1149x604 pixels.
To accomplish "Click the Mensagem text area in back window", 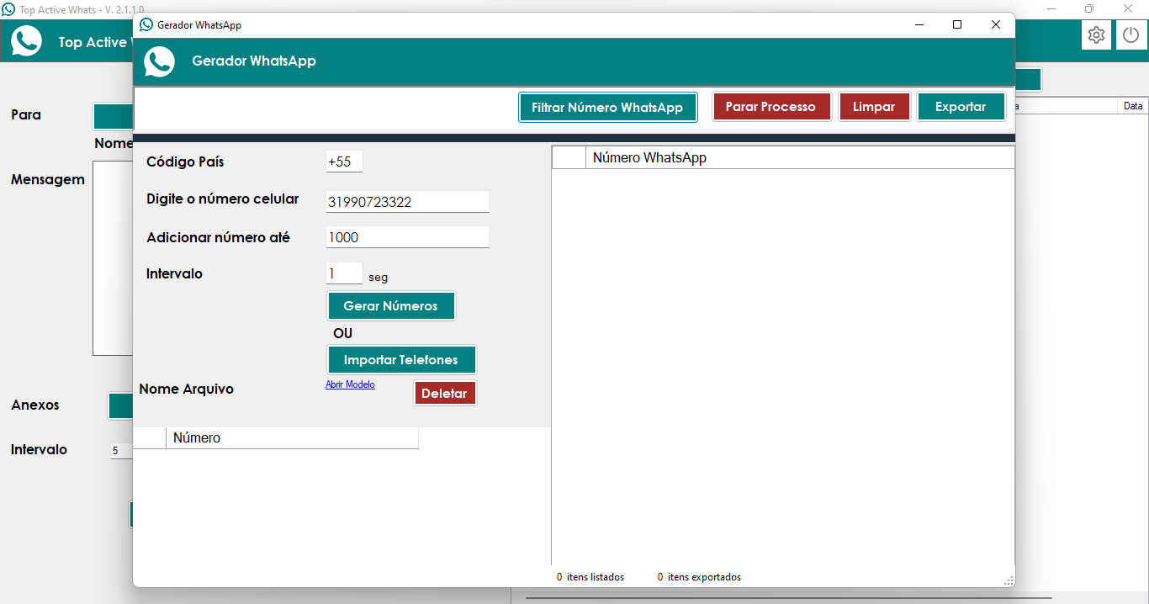I will 113,258.
